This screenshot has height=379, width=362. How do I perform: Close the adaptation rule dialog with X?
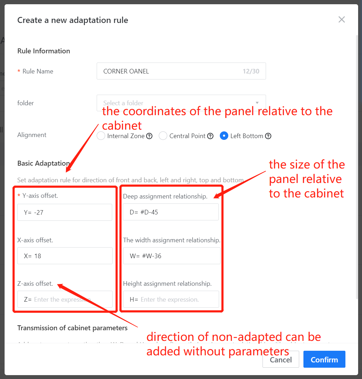[x=342, y=20]
